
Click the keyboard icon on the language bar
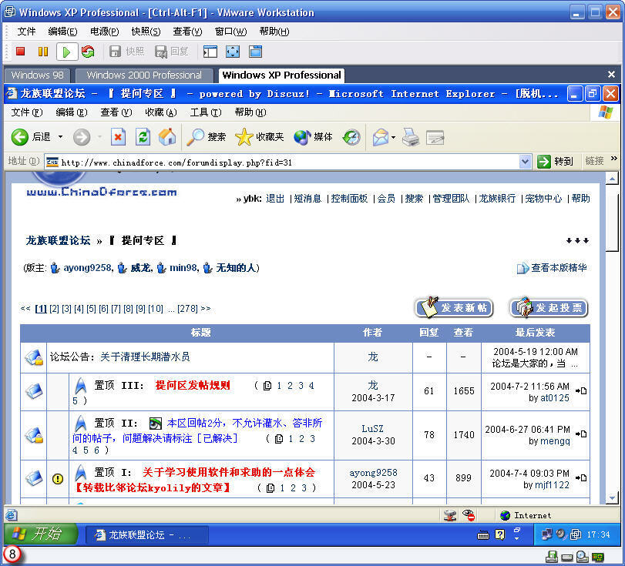tap(483, 535)
